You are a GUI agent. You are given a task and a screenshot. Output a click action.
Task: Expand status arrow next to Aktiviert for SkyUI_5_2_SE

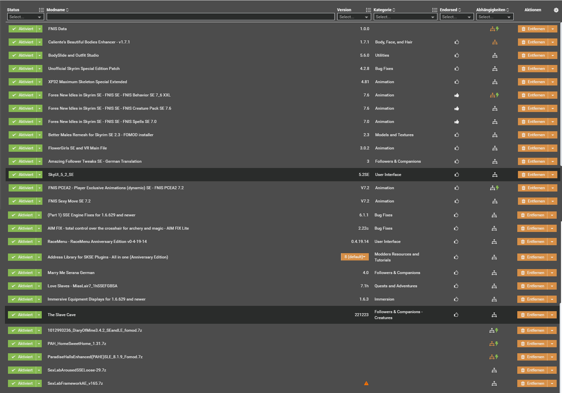40,175
